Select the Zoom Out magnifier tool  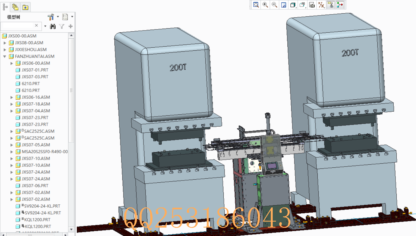pyautogui.click(x=274, y=5)
